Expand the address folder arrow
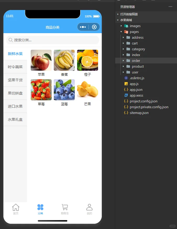This screenshot has height=229, width=177. click(123, 37)
